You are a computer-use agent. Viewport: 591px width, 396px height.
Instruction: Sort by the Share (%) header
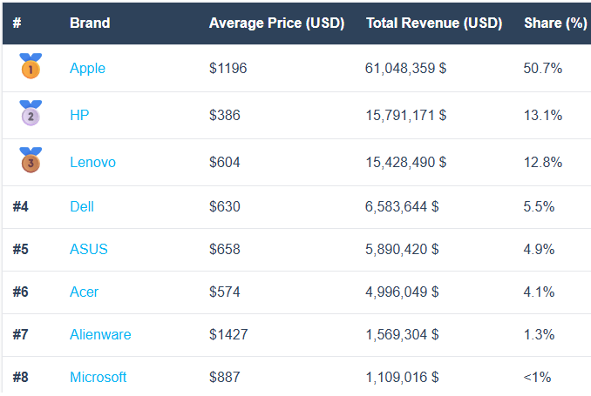pos(554,23)
